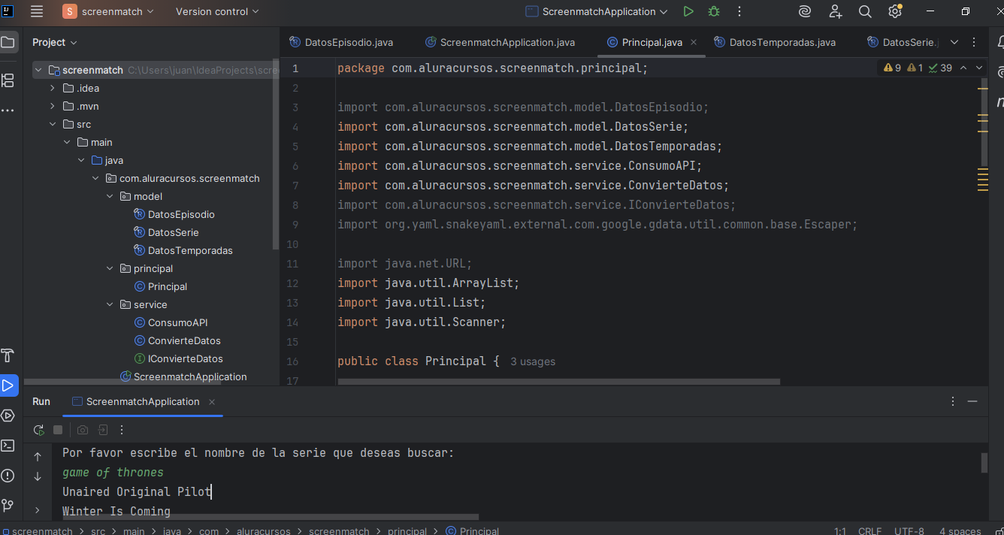Click the Project panel vertical scrollbar

[x=276, y=154]
